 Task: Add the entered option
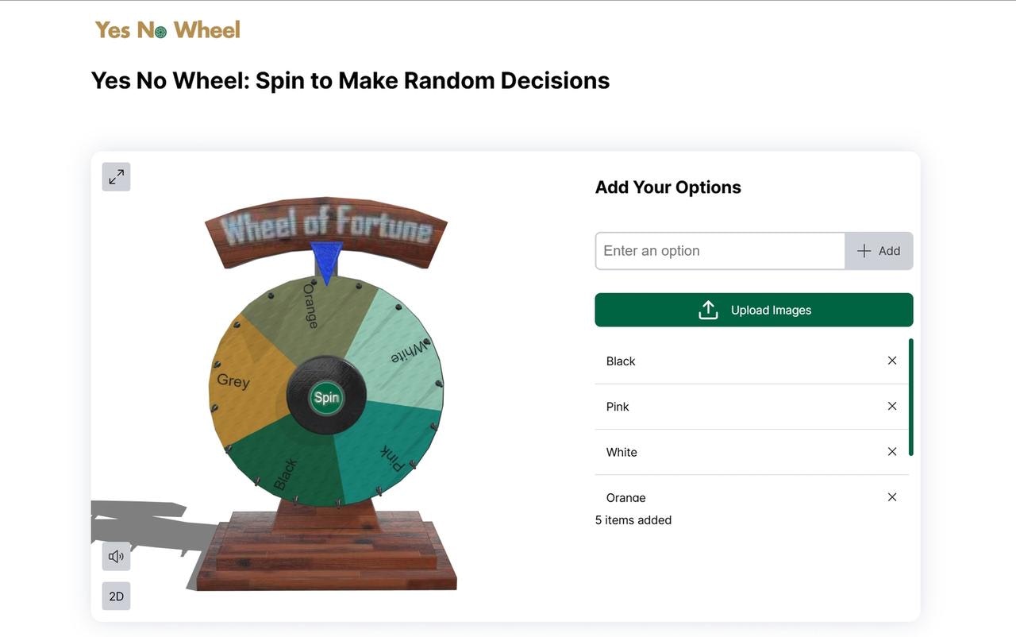[x=879, y=251]
